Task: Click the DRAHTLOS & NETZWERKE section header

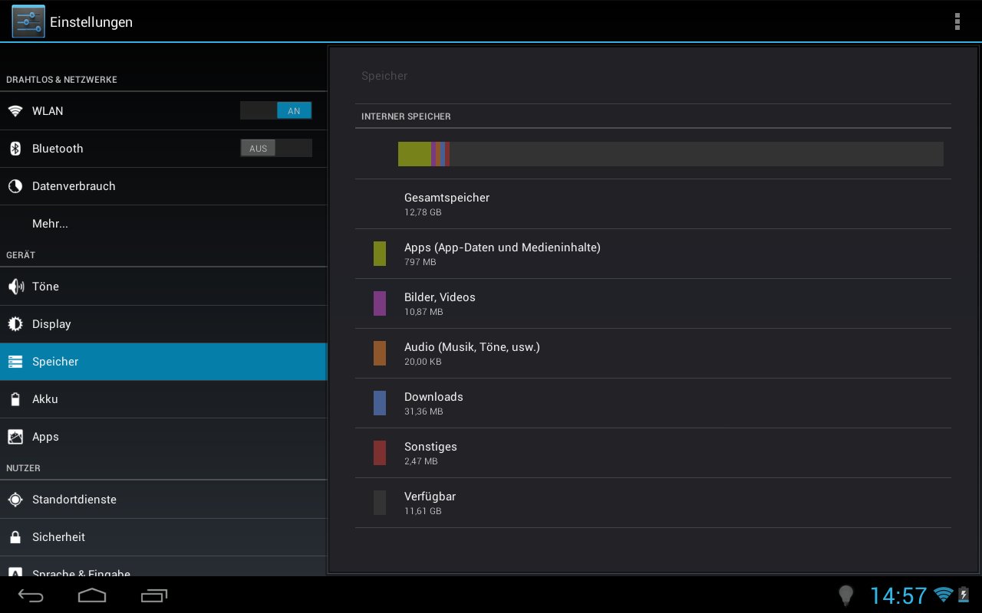Action: pyautogui.click(x=61, y=80)
